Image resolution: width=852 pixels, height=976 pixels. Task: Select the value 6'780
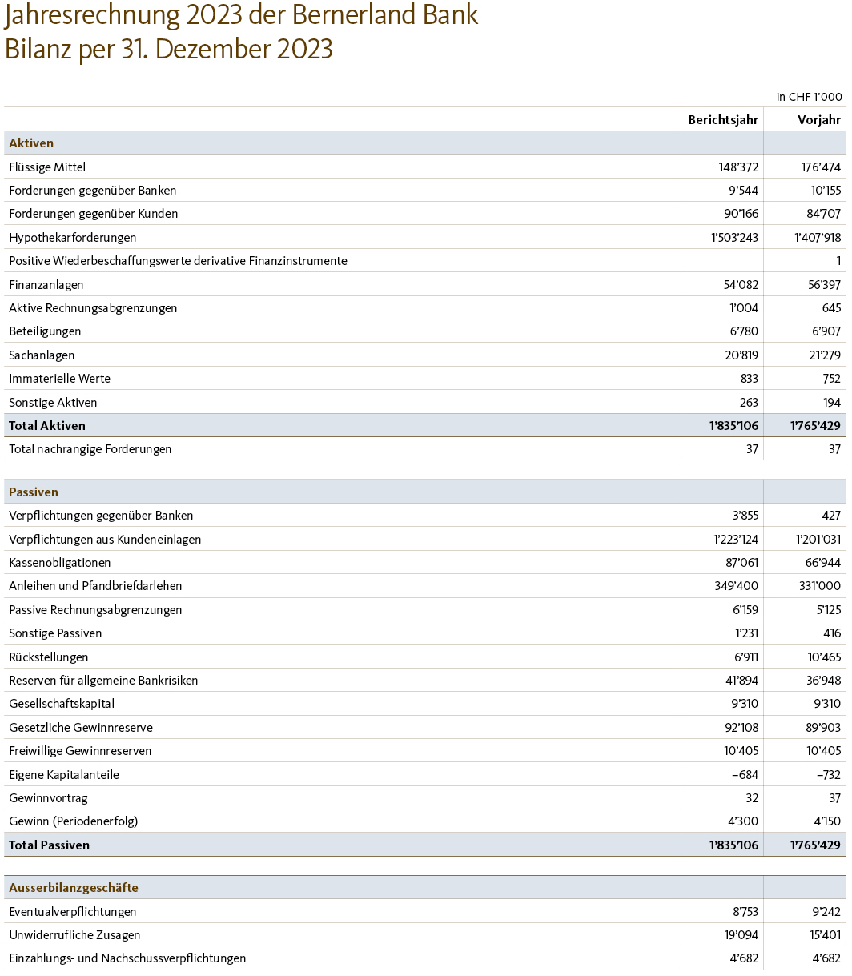(744, 331)
